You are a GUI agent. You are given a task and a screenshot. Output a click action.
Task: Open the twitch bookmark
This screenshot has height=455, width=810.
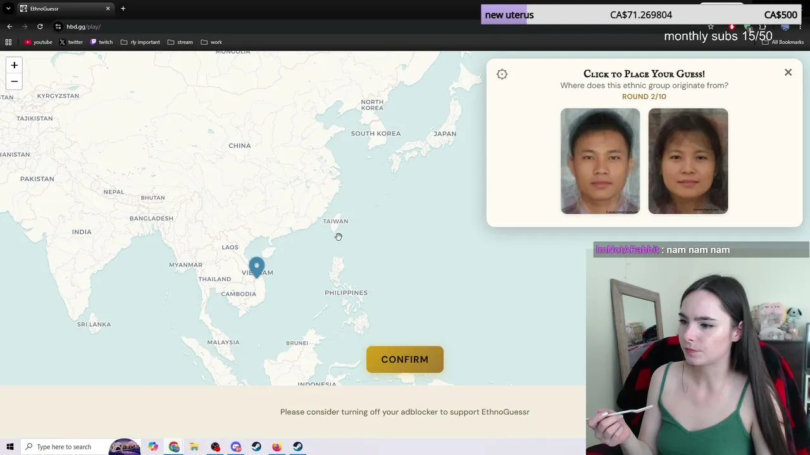pos(101,42)
